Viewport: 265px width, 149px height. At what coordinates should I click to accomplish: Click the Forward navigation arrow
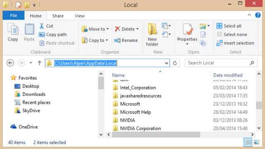22,63
